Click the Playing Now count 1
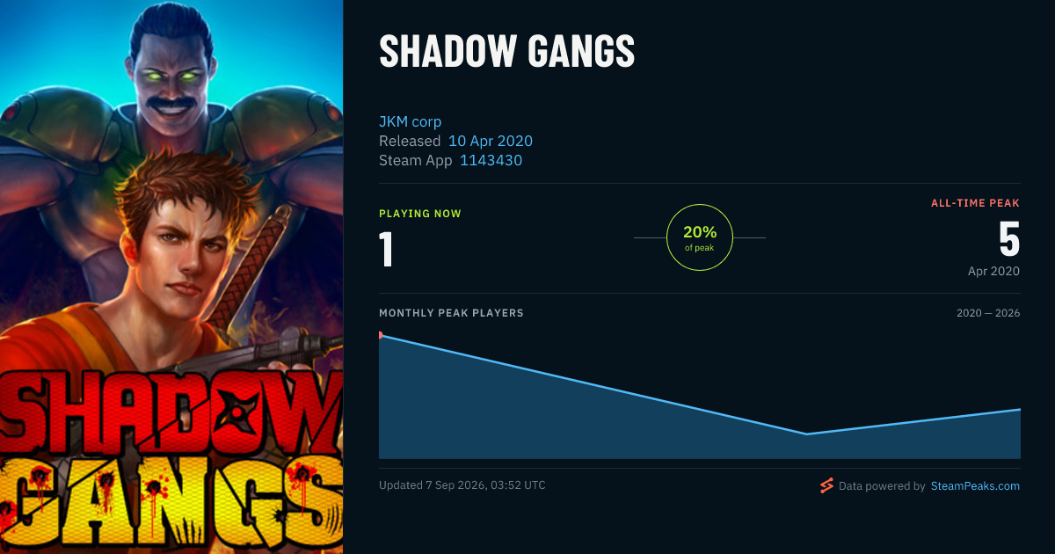1055x554 pixels. tap(386, 249)
